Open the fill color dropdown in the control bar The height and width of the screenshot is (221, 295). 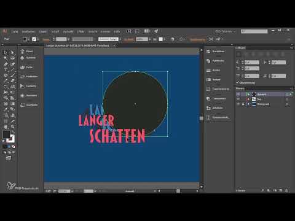[x=29, y=39]
